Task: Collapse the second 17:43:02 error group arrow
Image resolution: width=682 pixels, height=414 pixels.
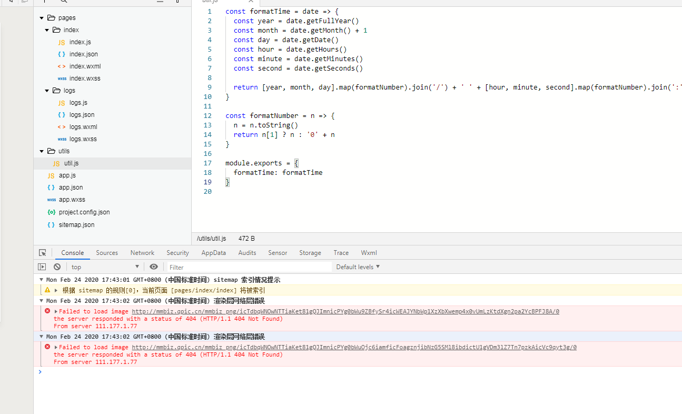Action: click(42, 337)
